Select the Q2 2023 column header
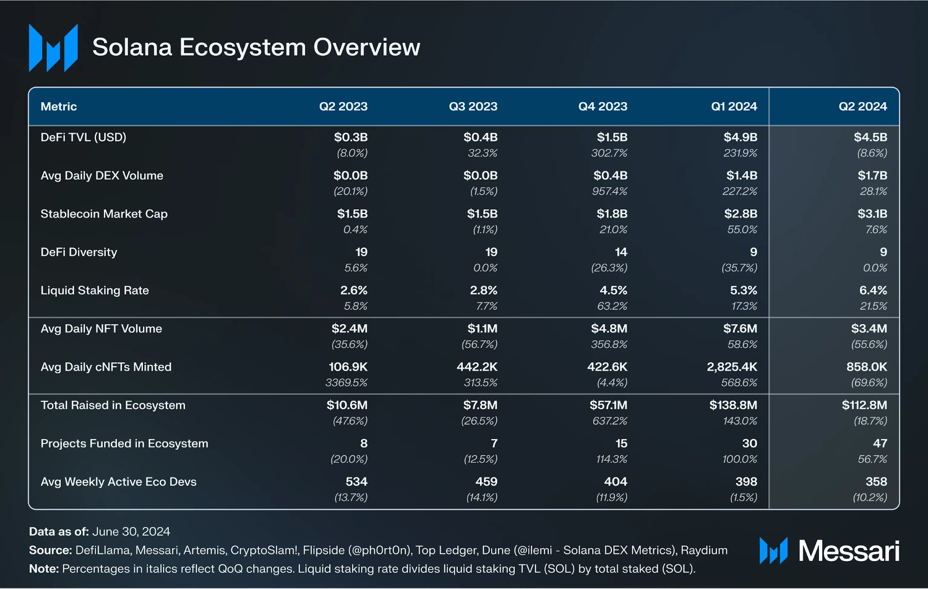Image resolution: width=928 pixels, height=589 pixels. click(343, 107)
